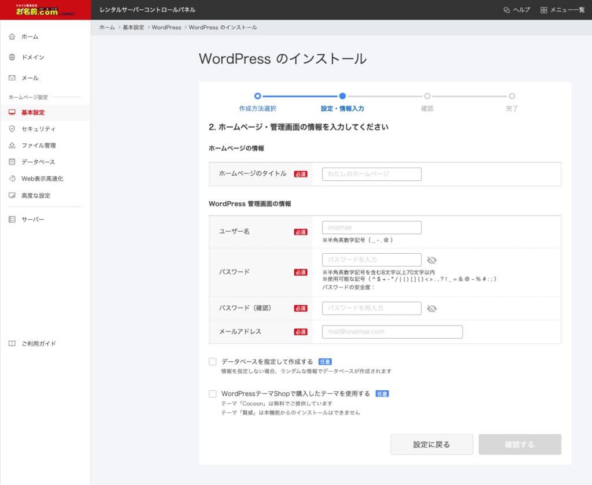
Task: Click the 設定・情報入力 step circle
Action: click(342, 96)
